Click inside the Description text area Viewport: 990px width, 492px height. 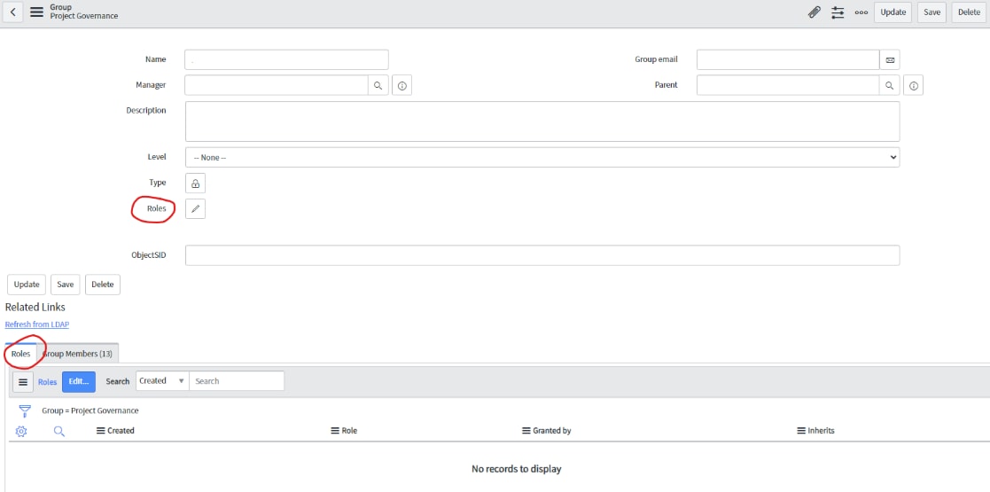[542, 121]
